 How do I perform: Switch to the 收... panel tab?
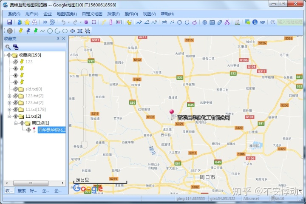tap(9, 190)
